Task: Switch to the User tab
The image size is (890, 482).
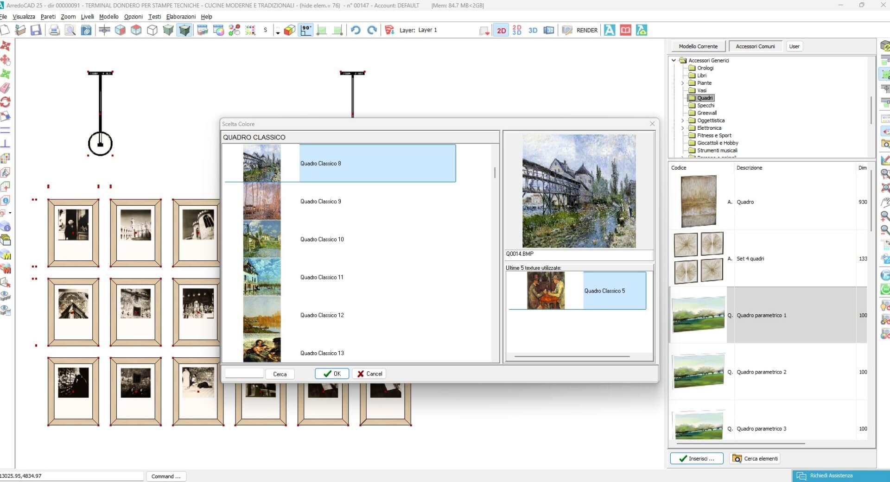Action: click(794, 46)
